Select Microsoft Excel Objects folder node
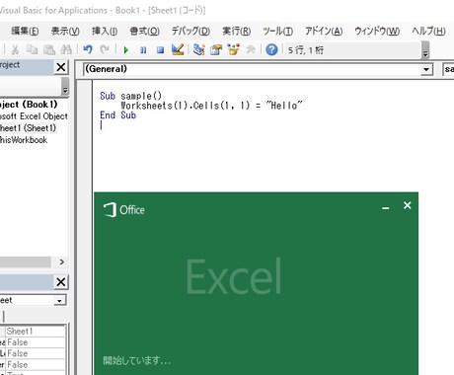 pos(34,116)
